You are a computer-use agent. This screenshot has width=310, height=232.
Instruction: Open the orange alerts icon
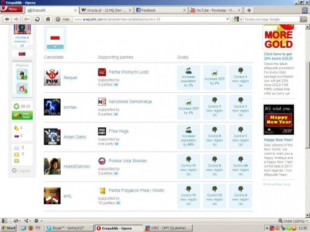17,154
